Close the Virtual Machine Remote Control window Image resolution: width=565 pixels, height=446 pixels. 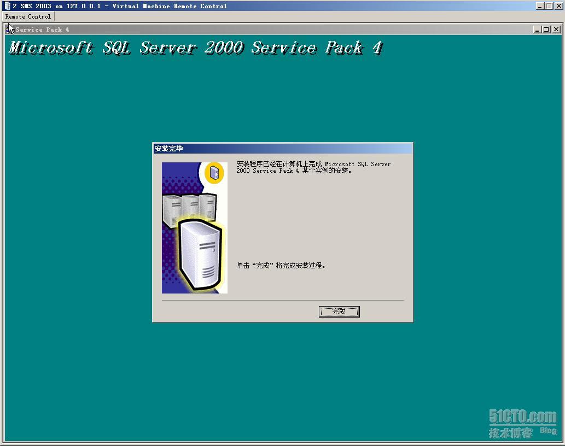click(x=558, y=6)
